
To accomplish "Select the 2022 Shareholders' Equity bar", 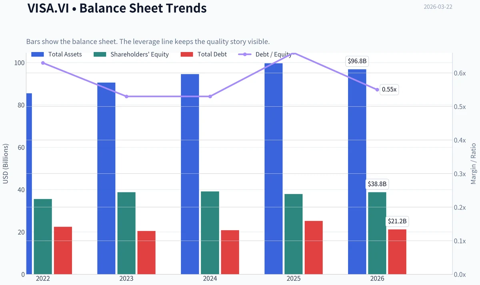I will (x=43, y=237).
